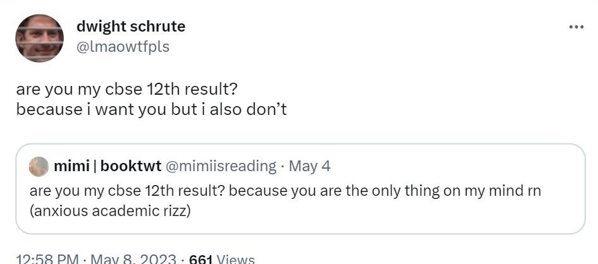This screenshot has height=264, width=598.
Task: Click the line "because i want you but i also don't"
Action: tap(152, 109)
